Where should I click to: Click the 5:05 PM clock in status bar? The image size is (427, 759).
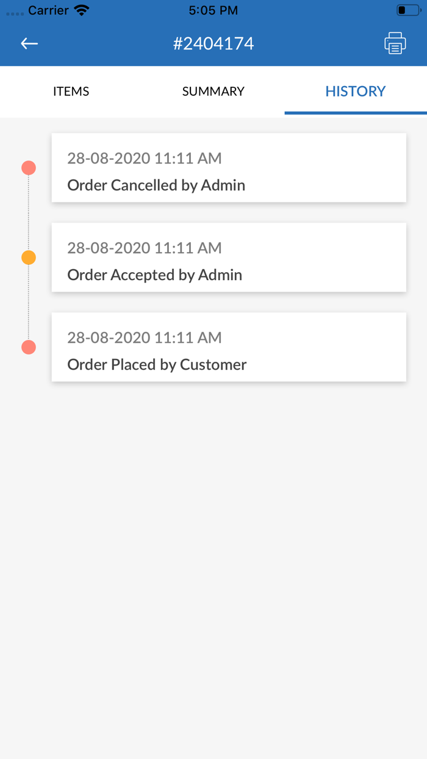coord(213,10)
